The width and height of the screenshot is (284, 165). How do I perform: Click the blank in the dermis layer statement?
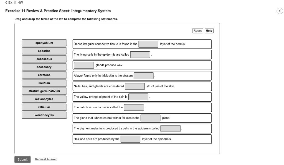pos(149,44)
